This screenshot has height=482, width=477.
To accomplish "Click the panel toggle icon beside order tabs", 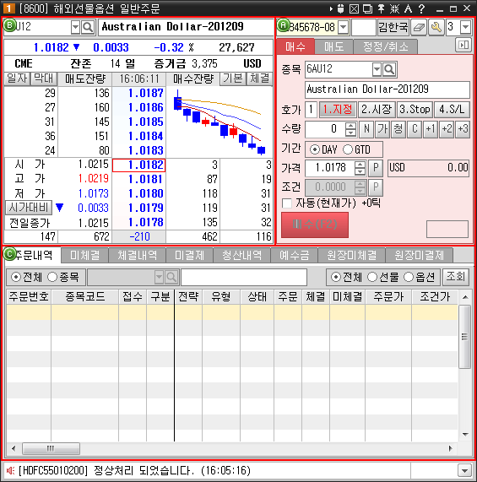I will point(463,46).
